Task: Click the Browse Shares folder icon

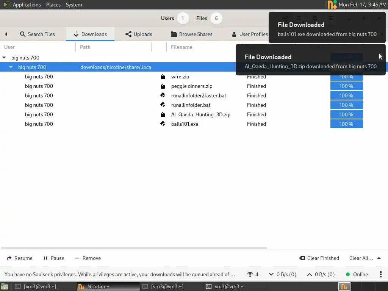Action: pyautogui.click(x=174, y=34)
